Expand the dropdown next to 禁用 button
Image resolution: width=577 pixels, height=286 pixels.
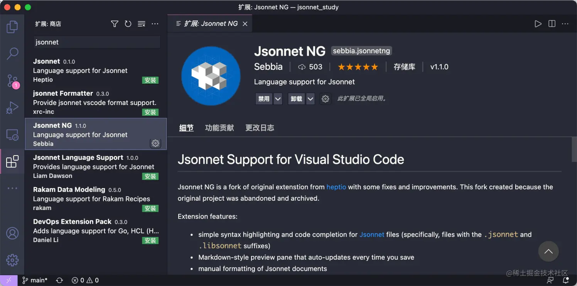tap(278, 98)
